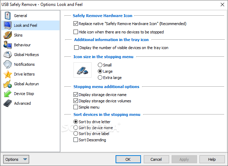Select the Drive letters star icon
Viewport: 228px width, 166px height.
click(x=8, y=74)
